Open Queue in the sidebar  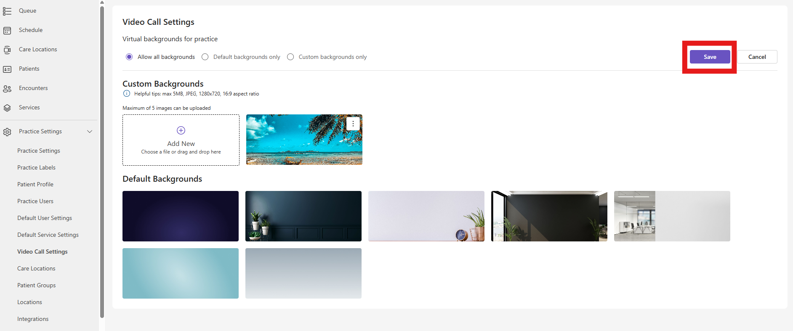pyautogui.click(x=27, y=11)
